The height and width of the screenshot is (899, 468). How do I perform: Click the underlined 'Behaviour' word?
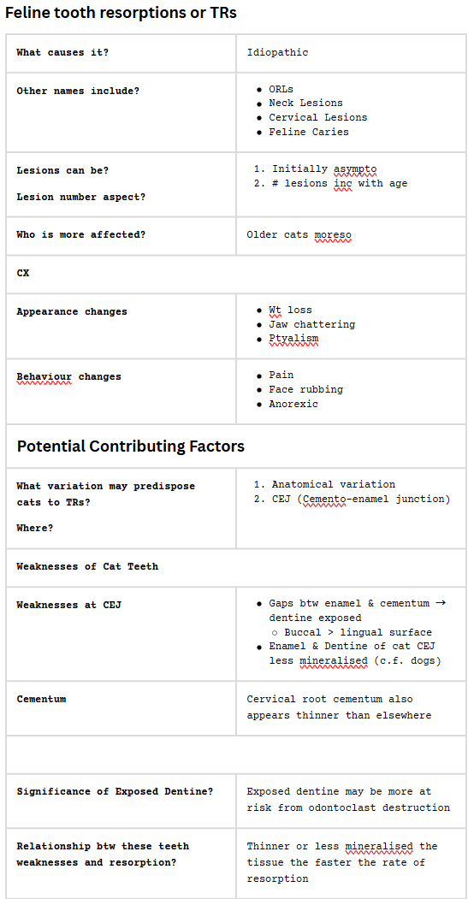44,376
